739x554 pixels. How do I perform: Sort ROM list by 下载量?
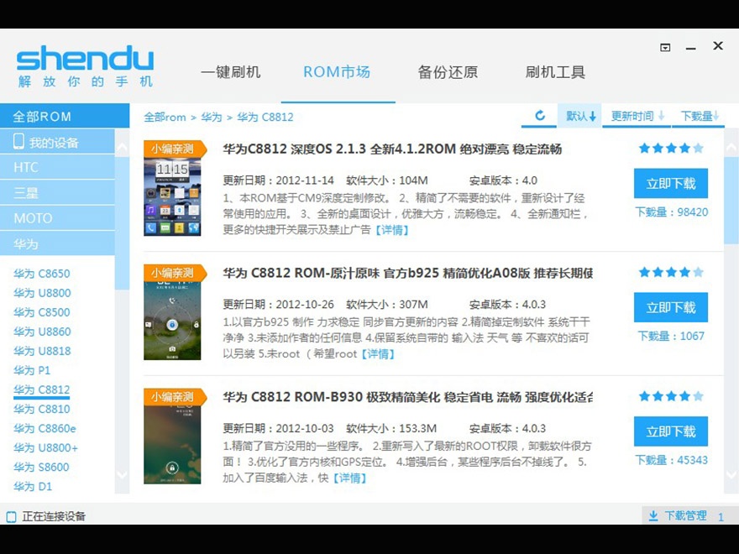point(699,116)
